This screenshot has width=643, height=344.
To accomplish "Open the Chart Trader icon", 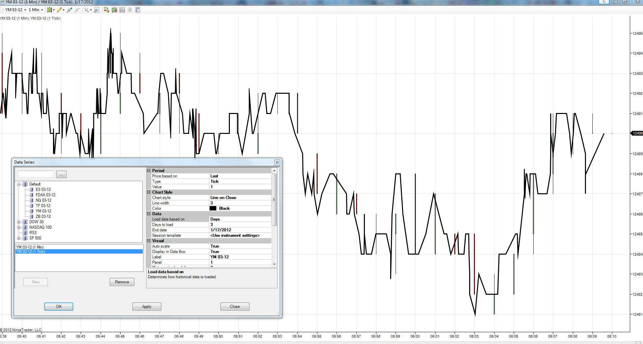I will pyautogui.click(x=106, y=10).
